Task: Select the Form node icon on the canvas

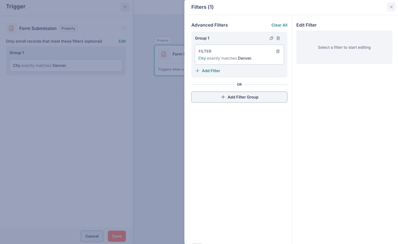Action: [x=164, y=54]
